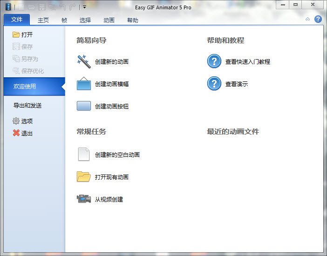Switch to the 主页 ribbon tab
The height and width of the screenshot is (256, 327).
tap(43, 20)
